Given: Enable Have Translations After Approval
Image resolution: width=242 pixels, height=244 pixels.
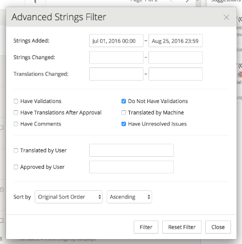Looking at the screenshot, I should [16, 112].
